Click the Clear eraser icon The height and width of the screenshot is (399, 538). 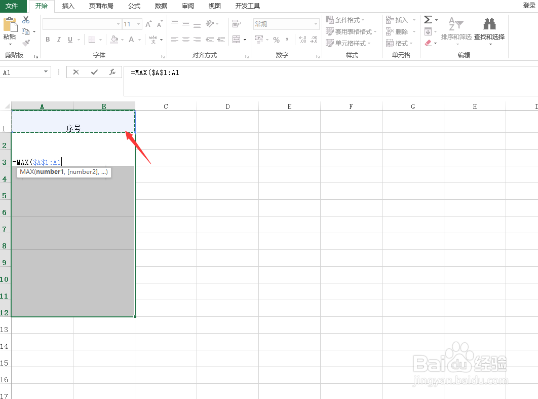(428, 43)
